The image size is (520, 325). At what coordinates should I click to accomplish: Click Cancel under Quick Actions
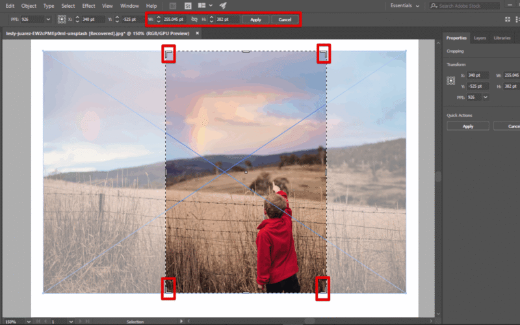(507, 126)
